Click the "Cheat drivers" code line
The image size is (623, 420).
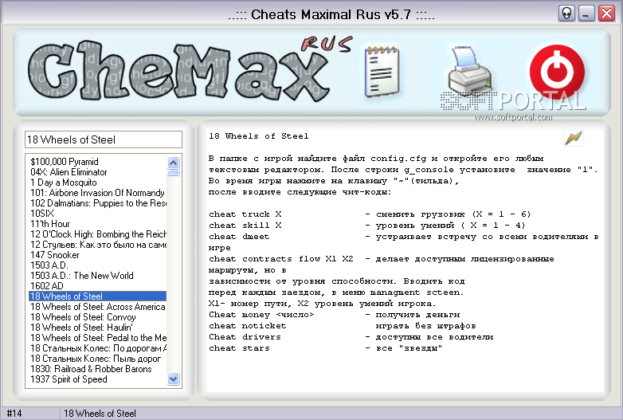pyautogui.click(x=351, y=336)
